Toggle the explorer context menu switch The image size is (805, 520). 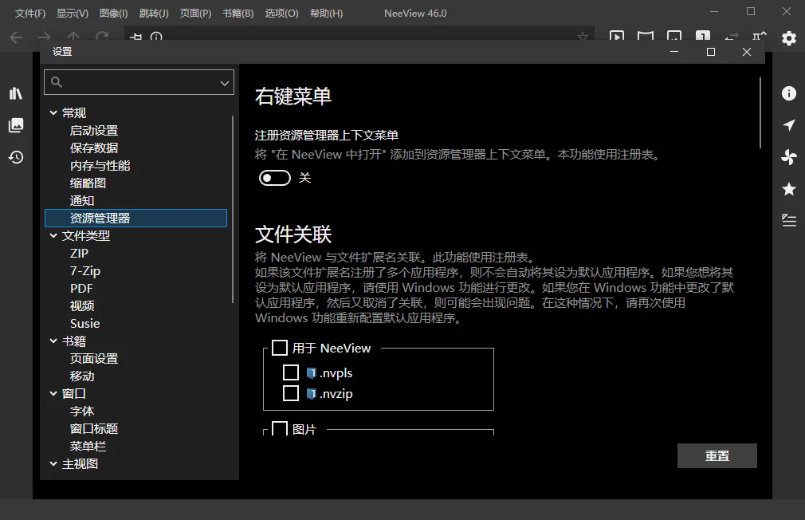275,178
